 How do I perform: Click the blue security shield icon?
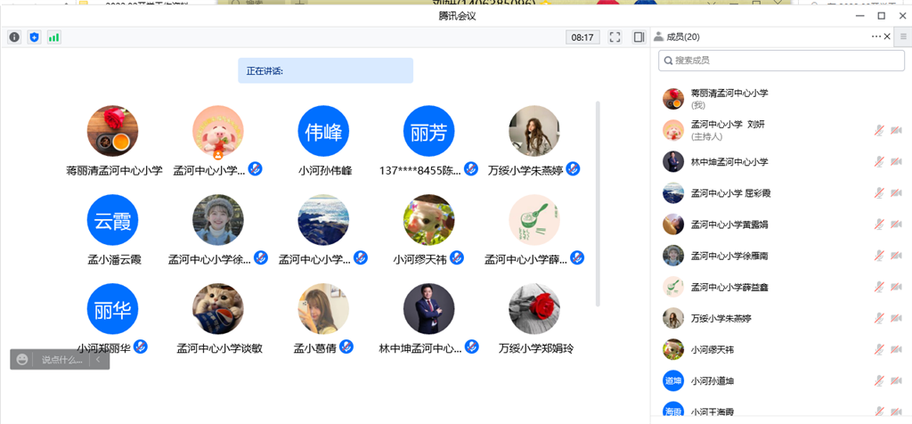coord(34,37)
